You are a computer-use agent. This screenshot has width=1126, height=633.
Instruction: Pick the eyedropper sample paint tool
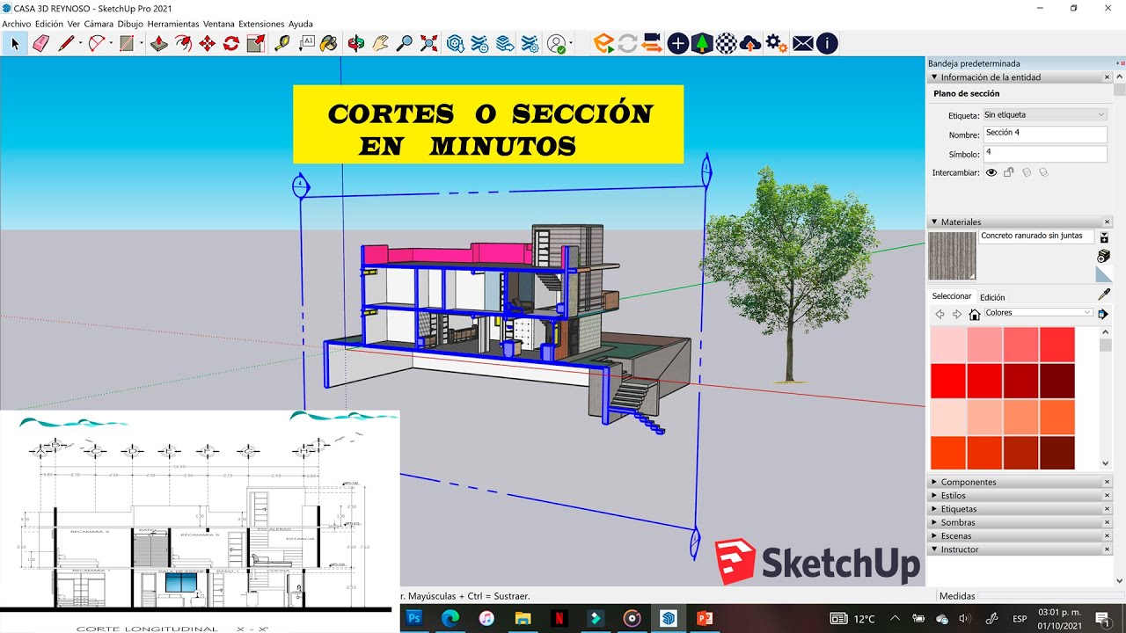[x=1104, y=295]
